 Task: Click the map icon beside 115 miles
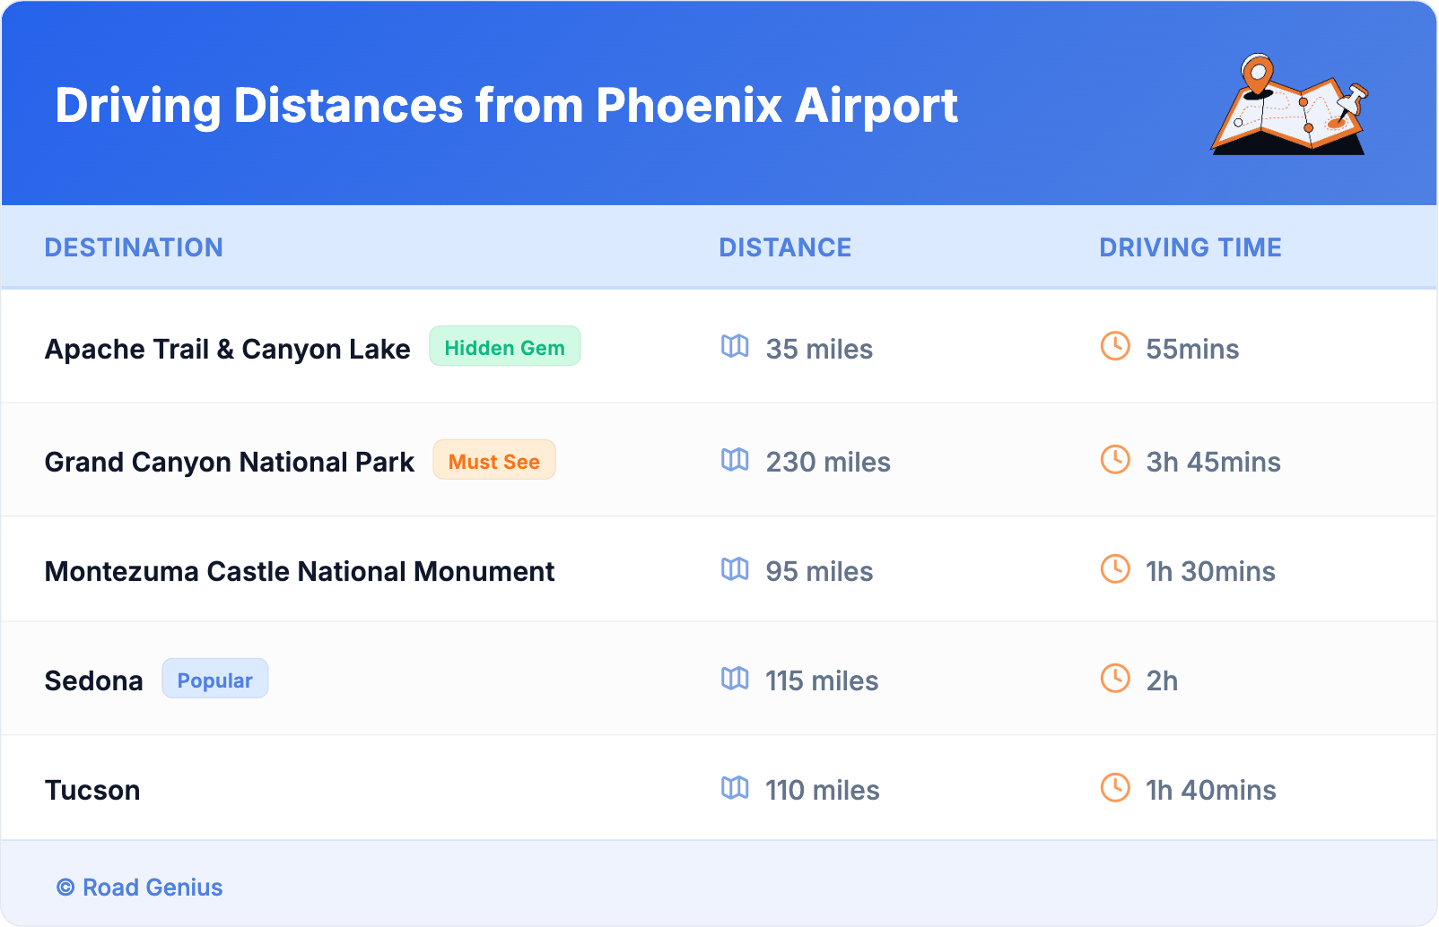click(735, 679)
